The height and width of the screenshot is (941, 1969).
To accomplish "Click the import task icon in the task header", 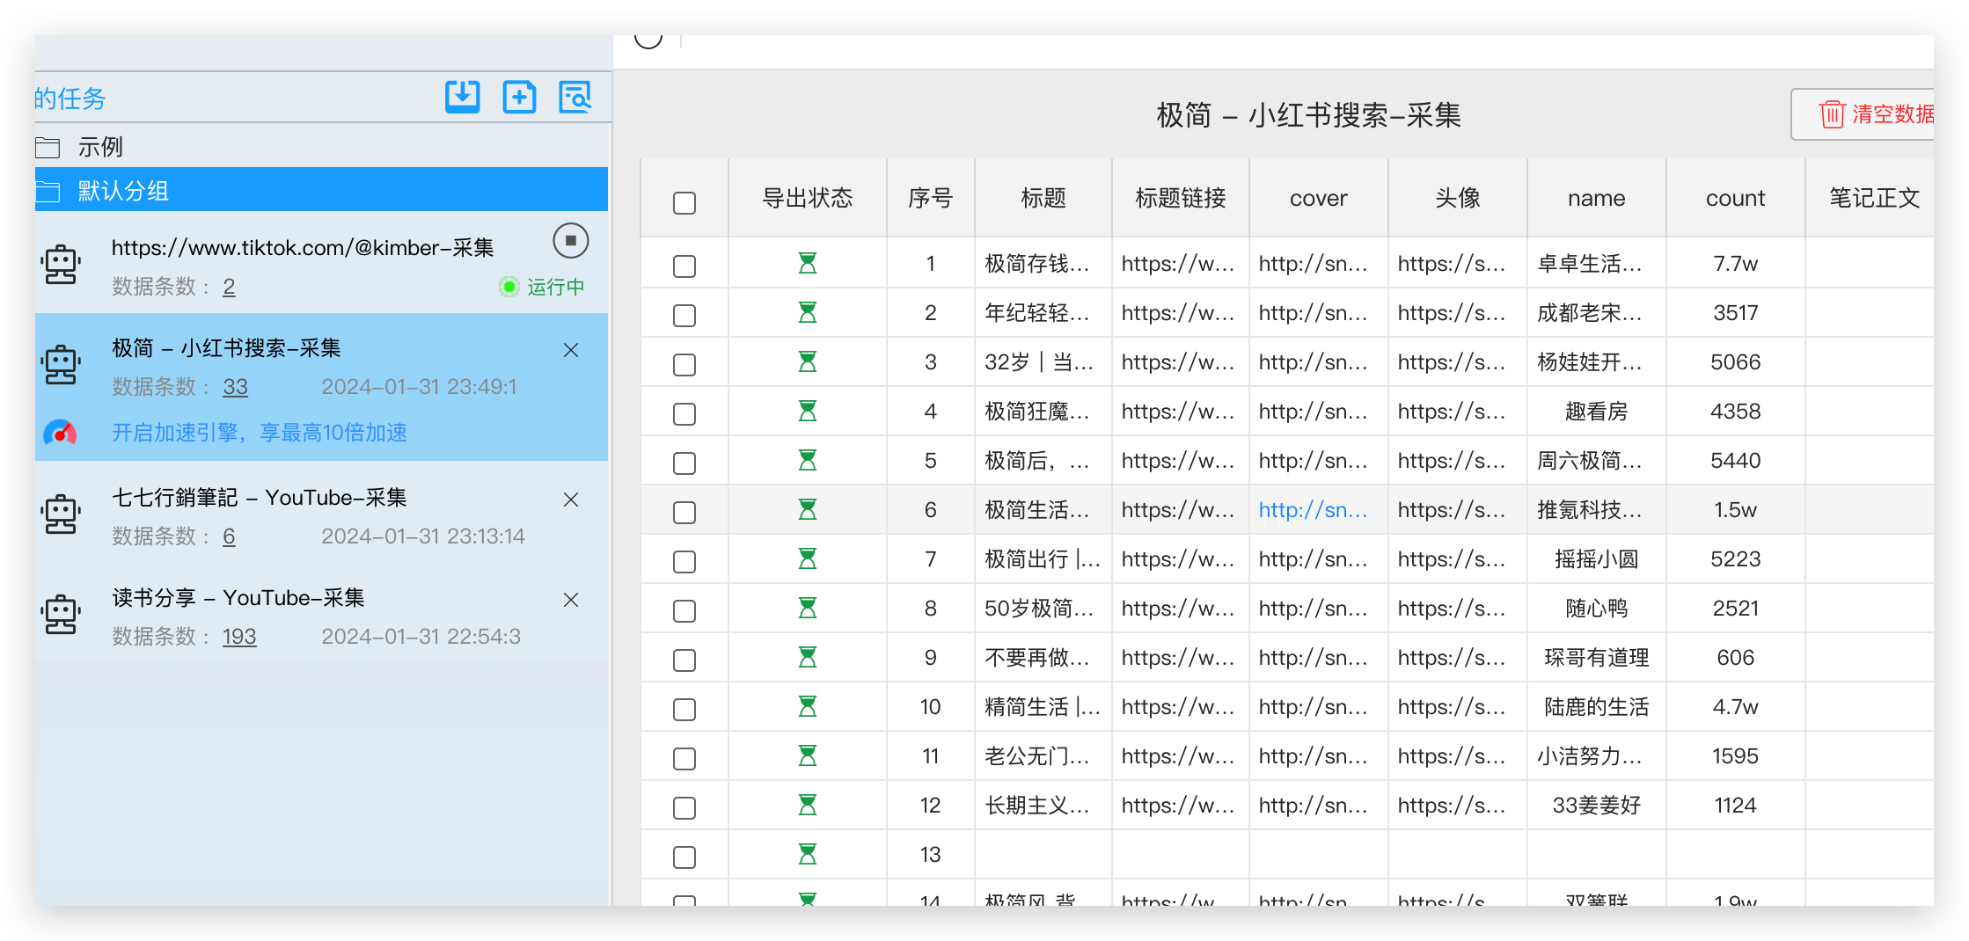I will point(462,97).
